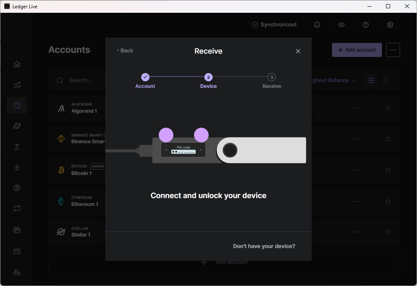
Task: Click the Ethereum logo icon
Action: tap(61, 201)
